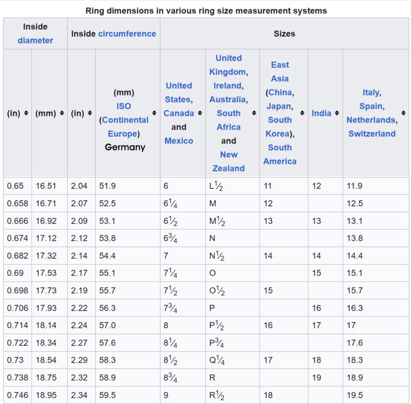
Task: Open the diameter link
Action: coord(35,40)
